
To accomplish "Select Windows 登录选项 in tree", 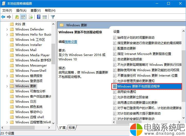I will point(29,81).
